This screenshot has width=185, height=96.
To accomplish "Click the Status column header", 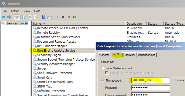I will point(155,23).
